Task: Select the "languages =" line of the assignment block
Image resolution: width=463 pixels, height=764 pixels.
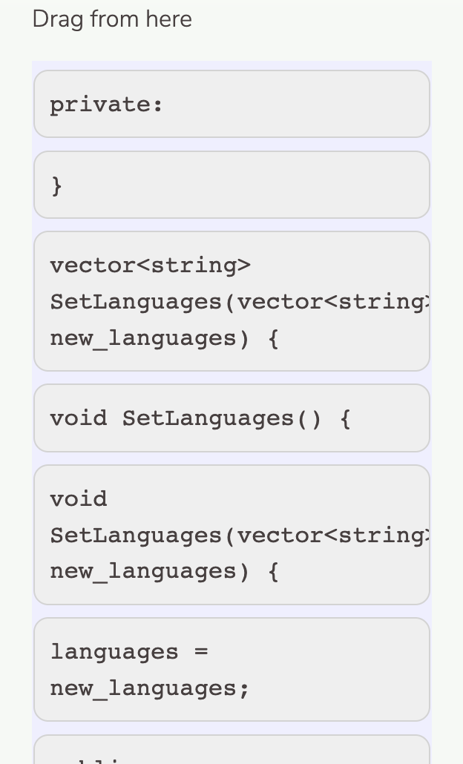Action: (x=129, y=651)
